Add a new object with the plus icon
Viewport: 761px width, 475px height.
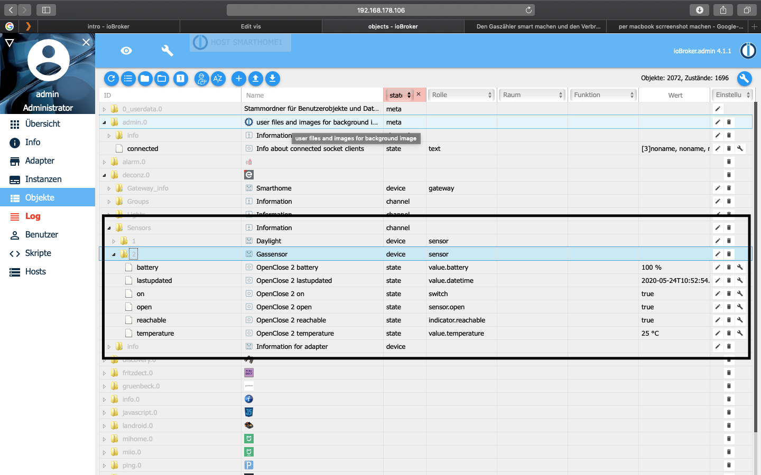point(239,79)
